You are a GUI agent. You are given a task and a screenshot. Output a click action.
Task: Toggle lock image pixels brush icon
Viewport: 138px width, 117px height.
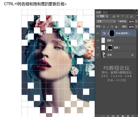108,27
